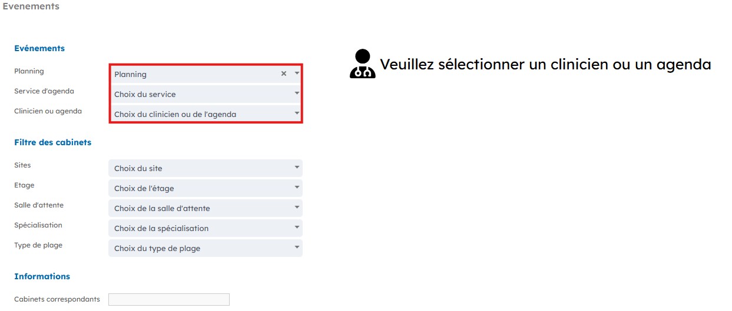Click the Filtre des cabinets heading
Viewport: 732px width, 311px height.
pyautogui.click(x=52, y=142)
